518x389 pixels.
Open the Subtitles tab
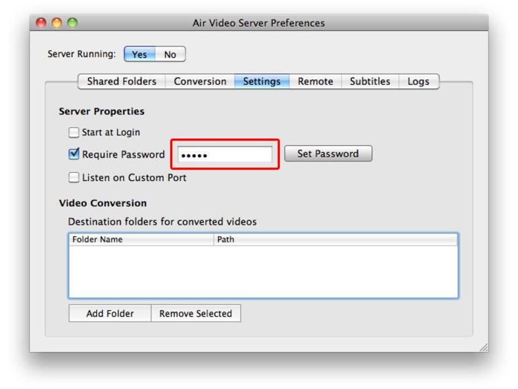[370, 81]
